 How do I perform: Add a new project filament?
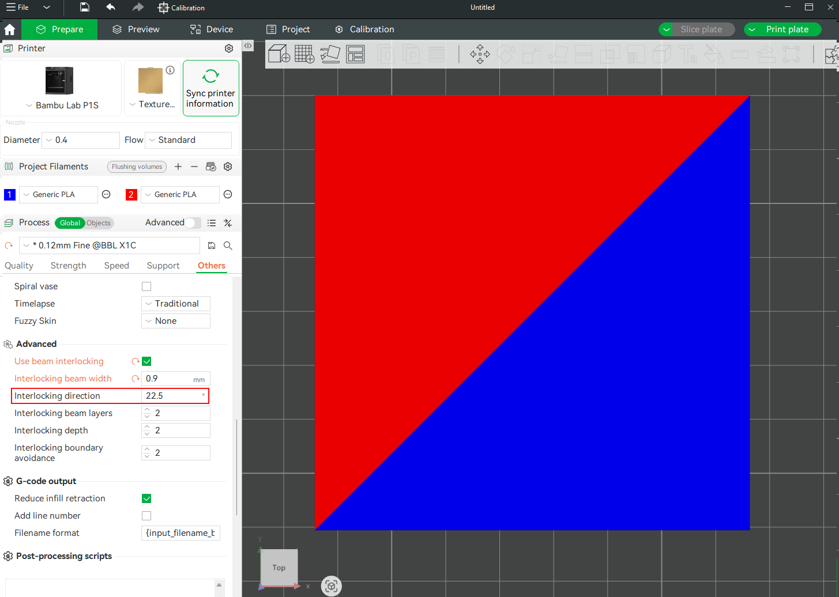point(178,167)
